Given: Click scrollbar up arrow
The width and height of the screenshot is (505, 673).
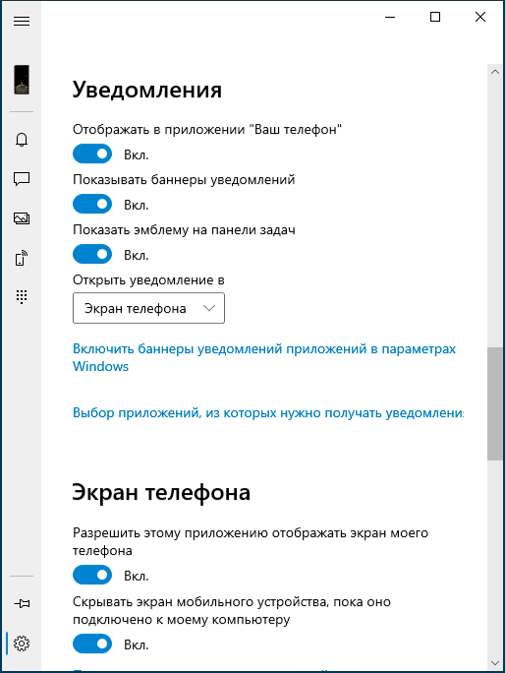Looking at the screenshot, I should coord(495,72).
